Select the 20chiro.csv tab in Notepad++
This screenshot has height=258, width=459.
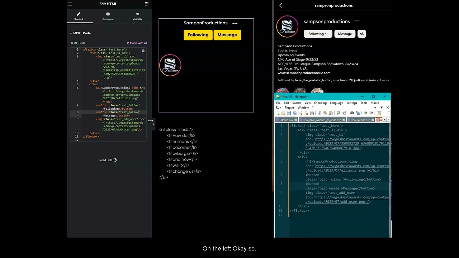pyautogui.click(x=287, y=120)
